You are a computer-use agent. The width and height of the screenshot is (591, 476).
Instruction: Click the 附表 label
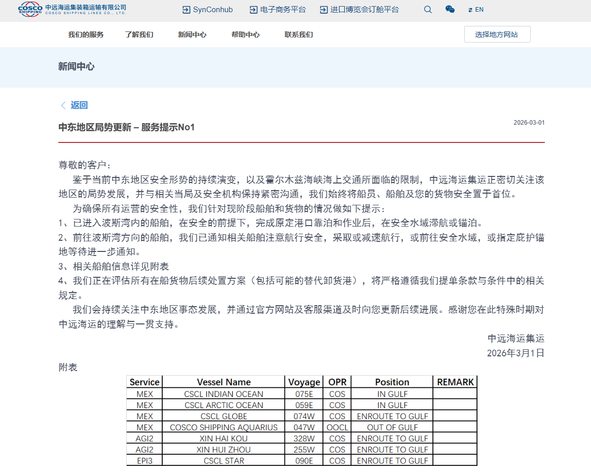tap(68, 368)
